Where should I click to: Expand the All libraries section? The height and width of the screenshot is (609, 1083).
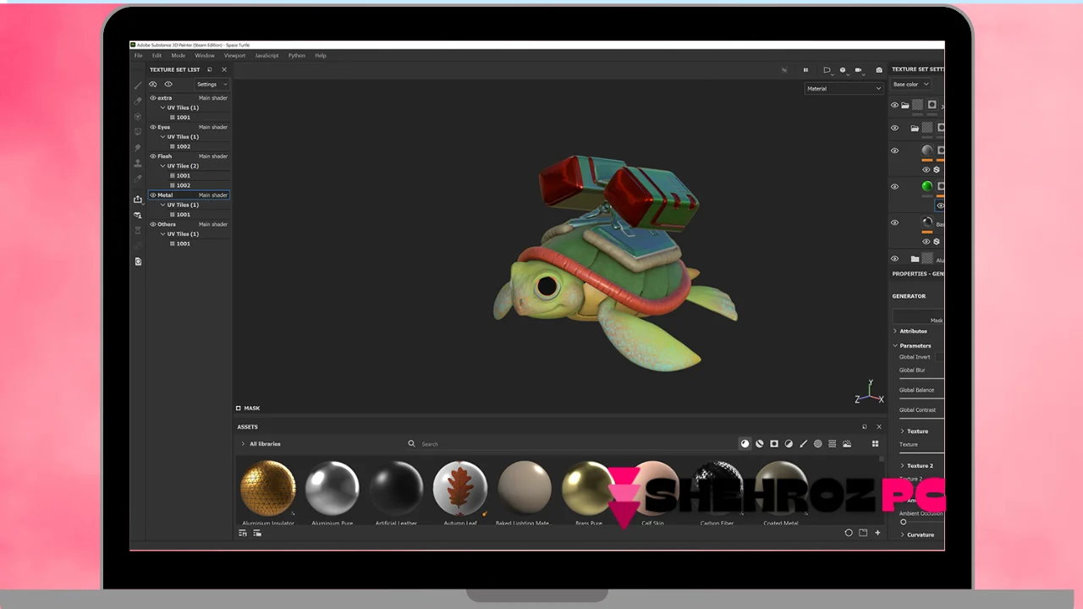[x=243, y=443]
